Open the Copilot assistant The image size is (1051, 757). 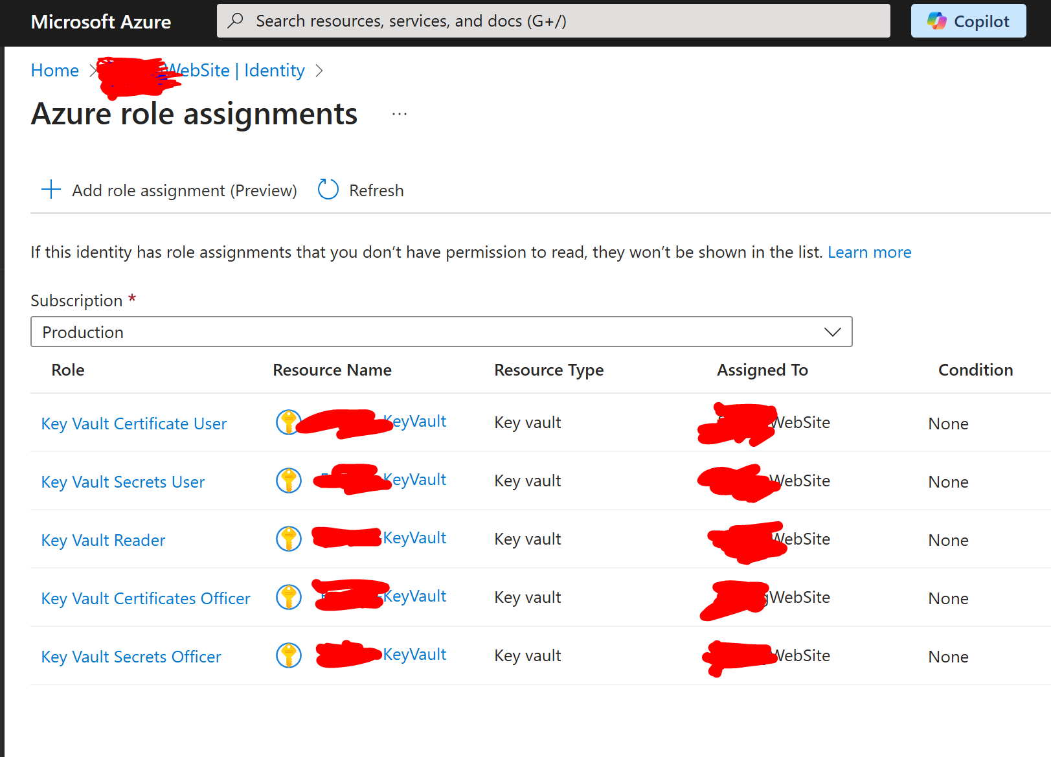[968, 21]
